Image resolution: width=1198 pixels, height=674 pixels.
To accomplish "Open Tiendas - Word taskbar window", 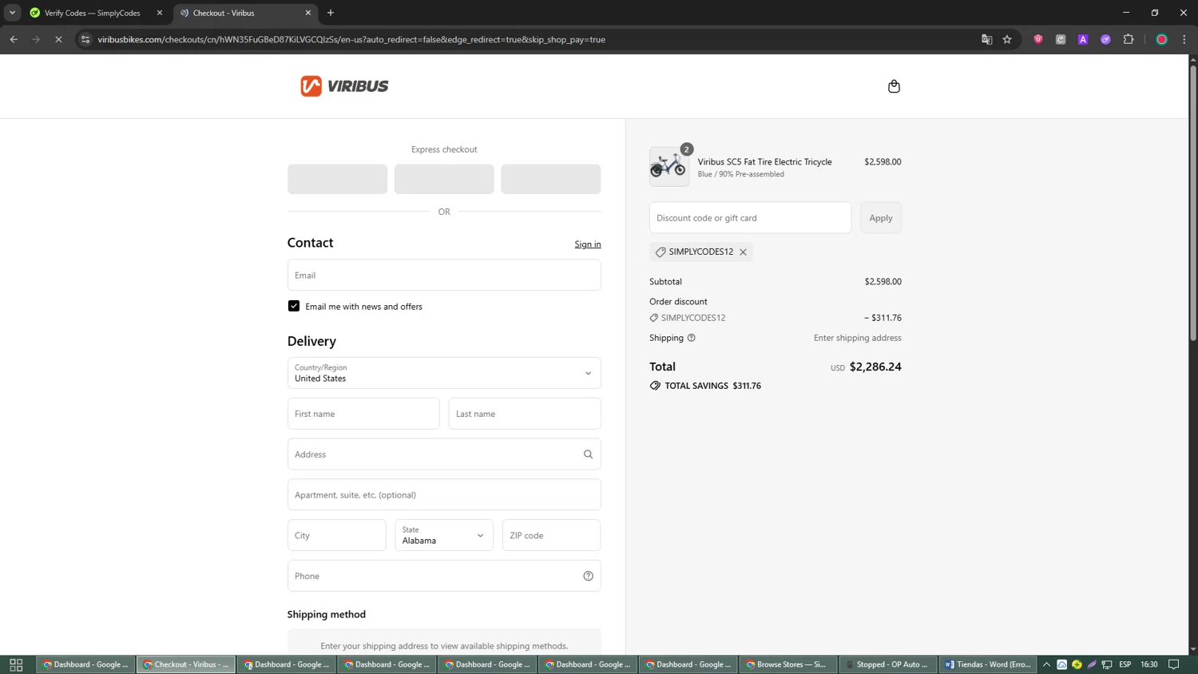I will [x=988, y=664].
